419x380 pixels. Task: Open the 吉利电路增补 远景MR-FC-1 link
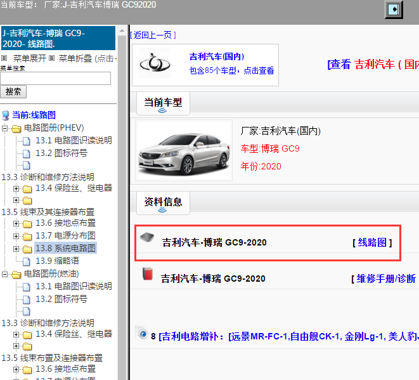[x=288, y=336]
